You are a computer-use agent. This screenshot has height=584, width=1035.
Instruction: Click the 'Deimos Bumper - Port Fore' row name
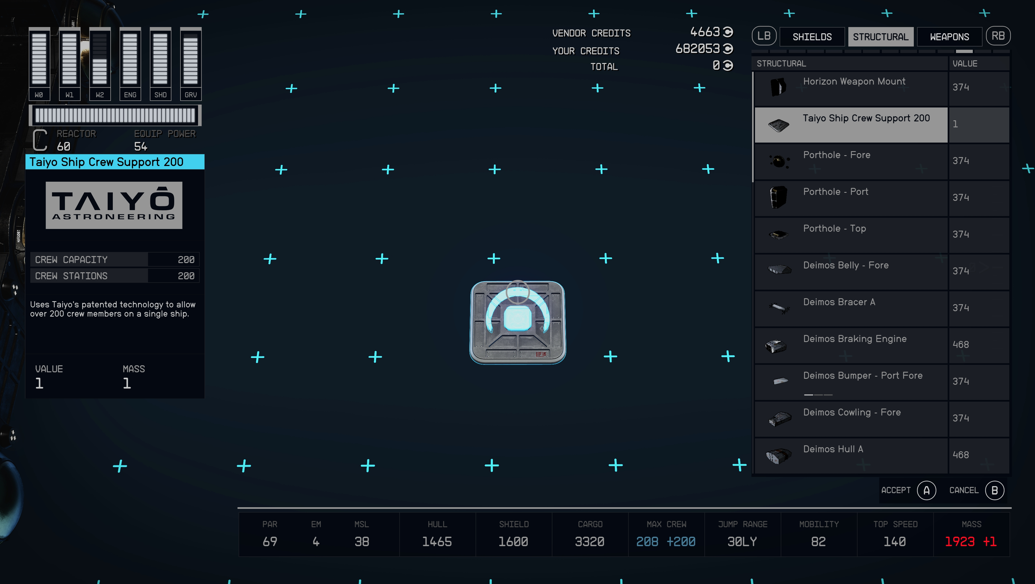pyautogui.click(x=863, y=376)
